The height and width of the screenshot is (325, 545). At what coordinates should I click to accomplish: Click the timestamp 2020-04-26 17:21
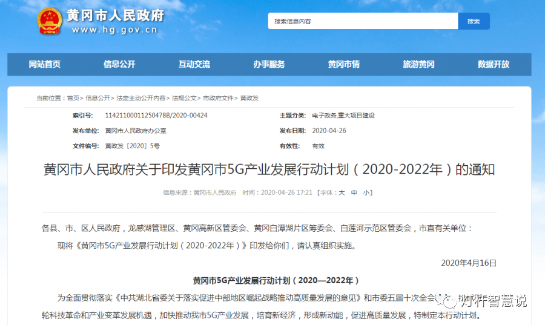287,192
